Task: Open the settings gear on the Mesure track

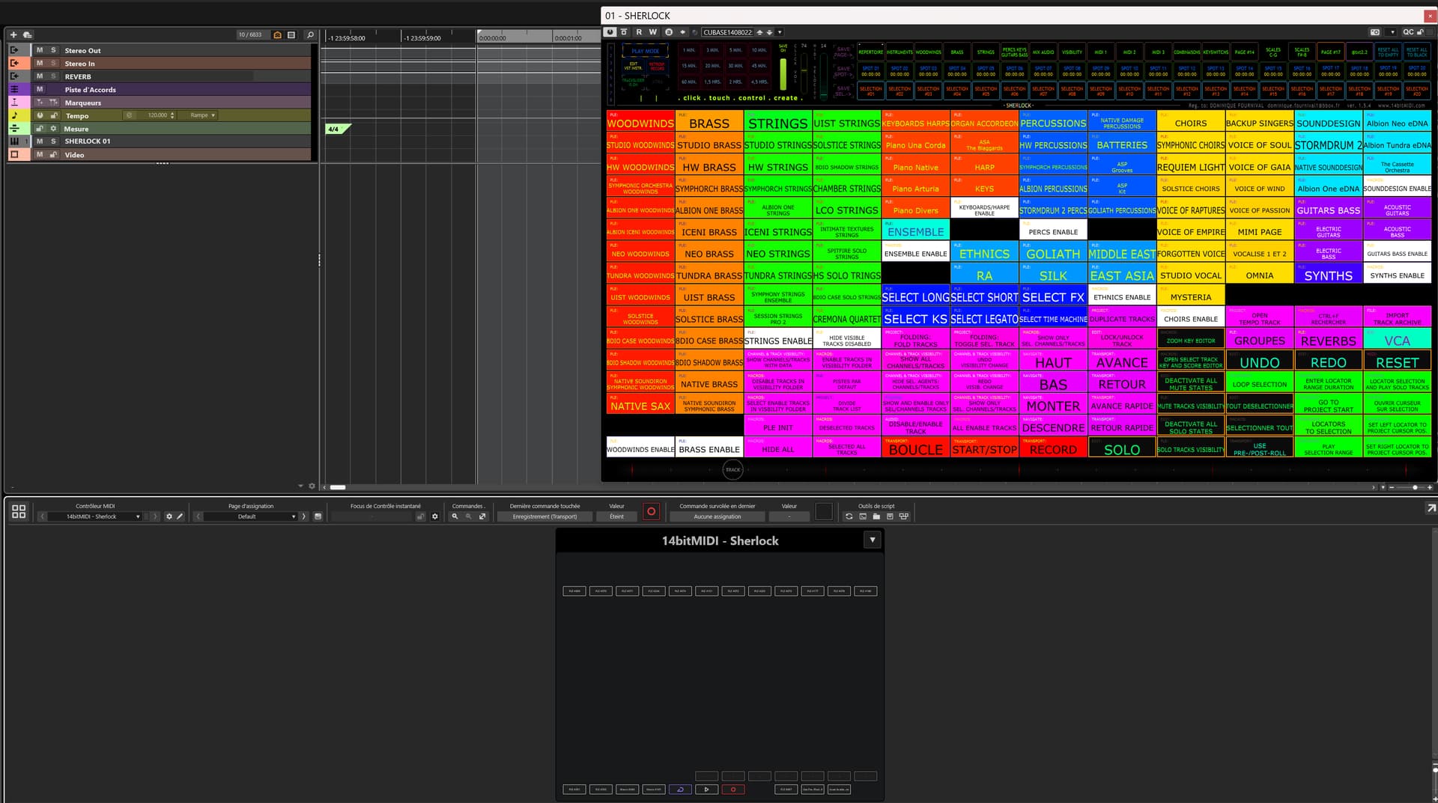Action: coord(53,128)
